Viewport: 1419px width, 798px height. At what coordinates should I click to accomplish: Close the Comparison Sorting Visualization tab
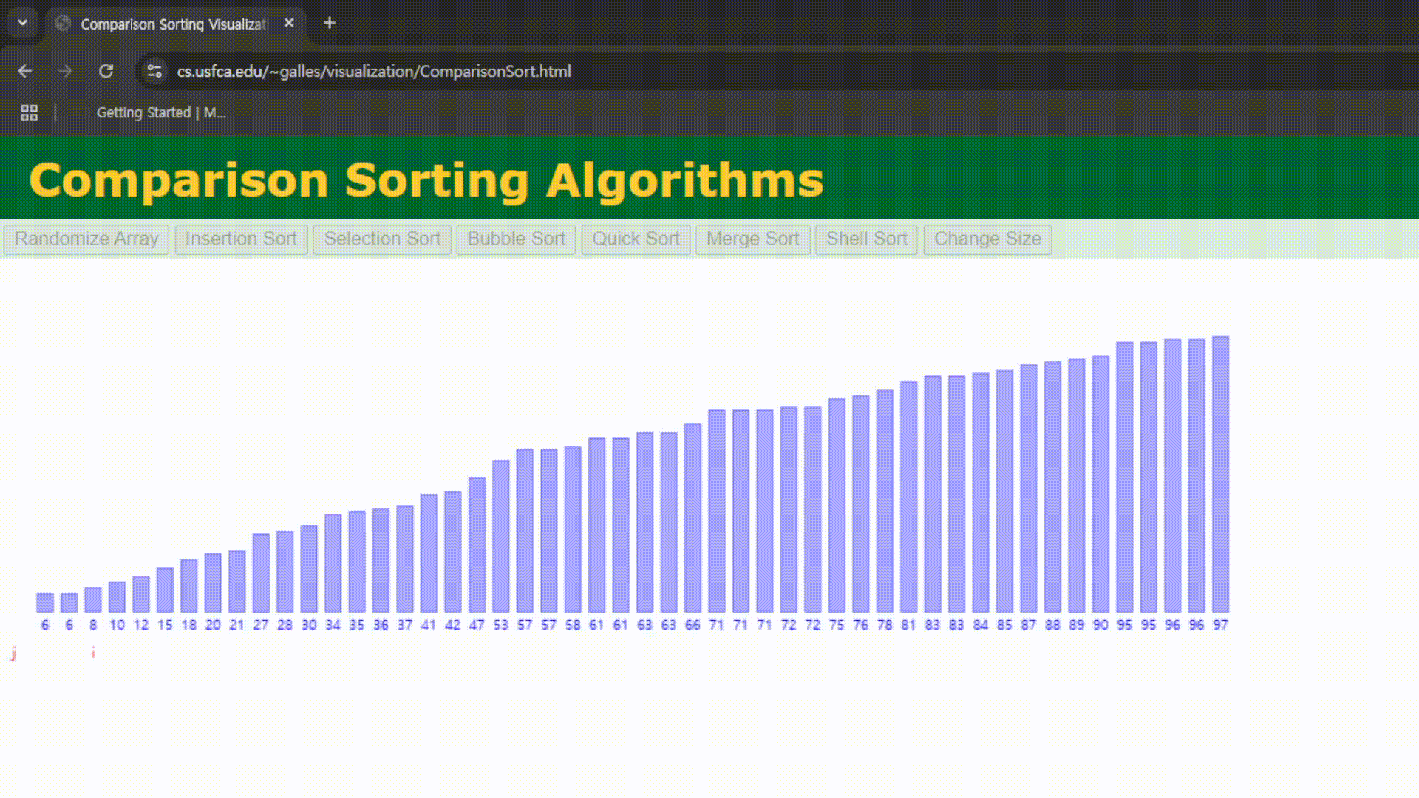click(289, 23)
